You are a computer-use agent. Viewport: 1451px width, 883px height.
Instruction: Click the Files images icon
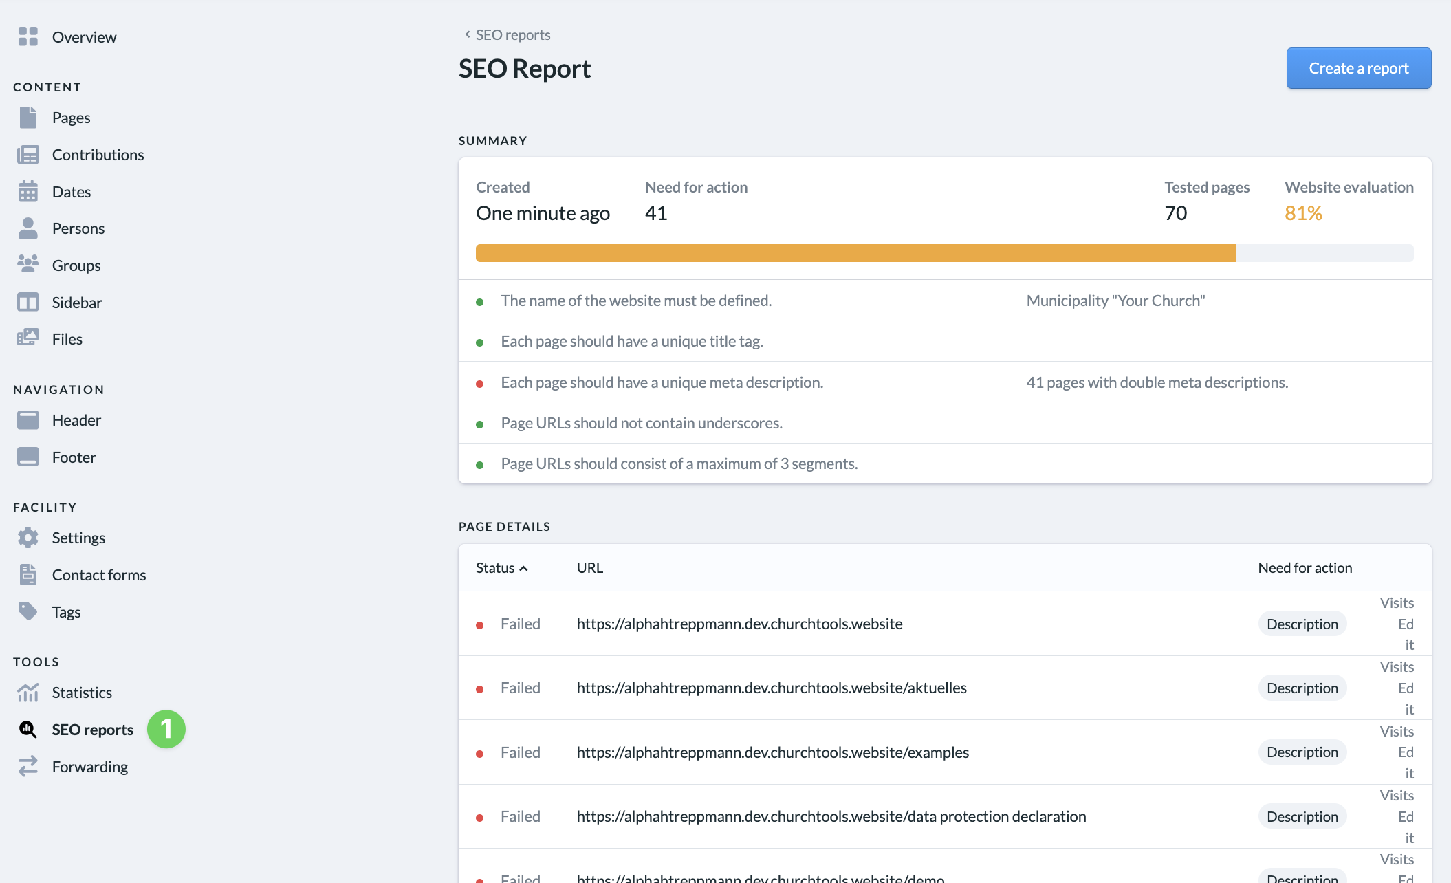(x=28, y=338)
